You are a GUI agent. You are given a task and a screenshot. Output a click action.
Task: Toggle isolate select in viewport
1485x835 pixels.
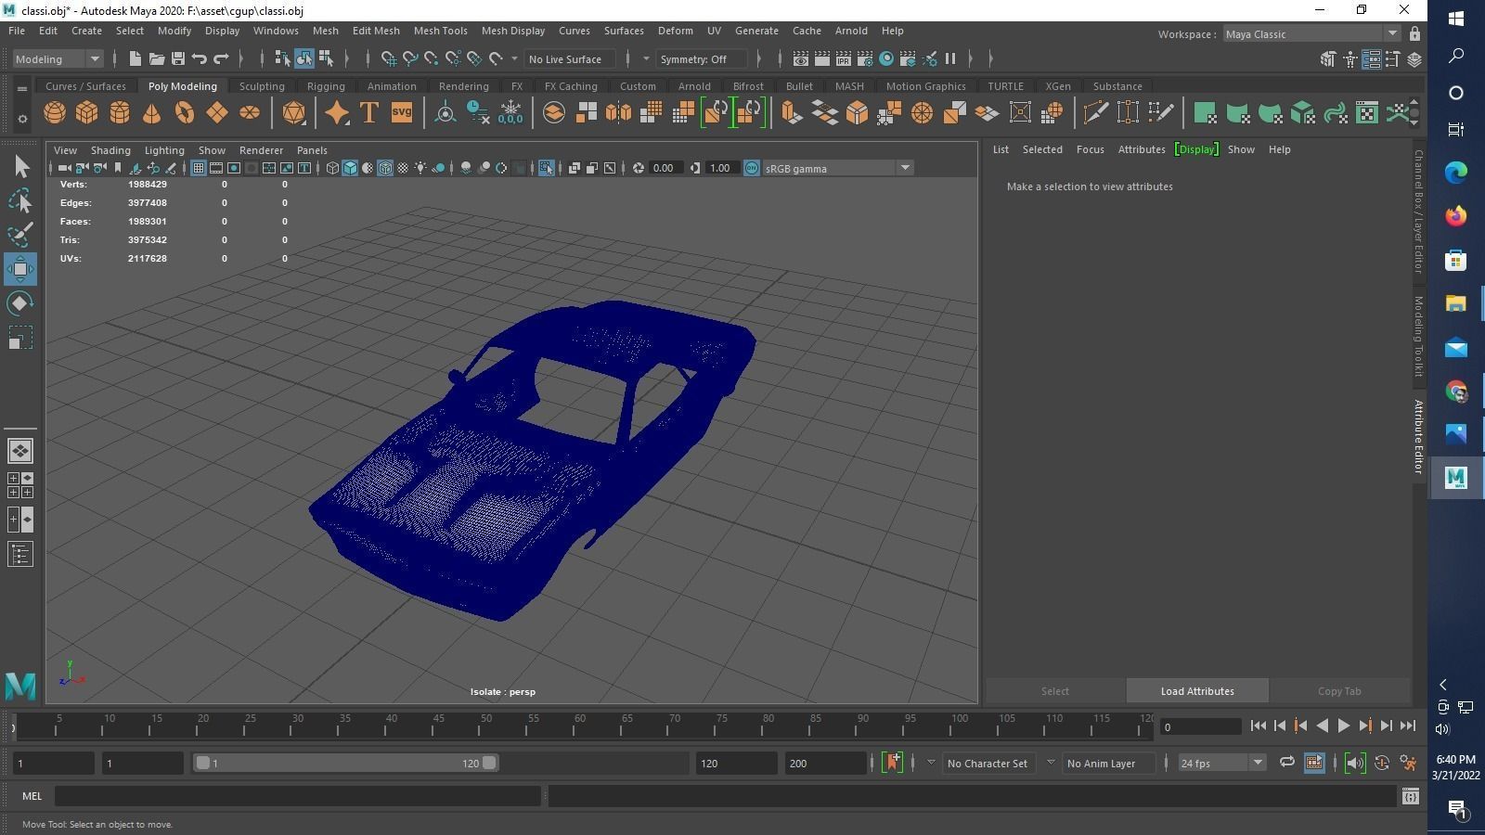[x=546, y=168]
